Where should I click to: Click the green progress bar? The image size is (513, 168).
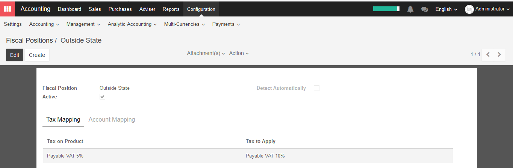pos(386,9)
